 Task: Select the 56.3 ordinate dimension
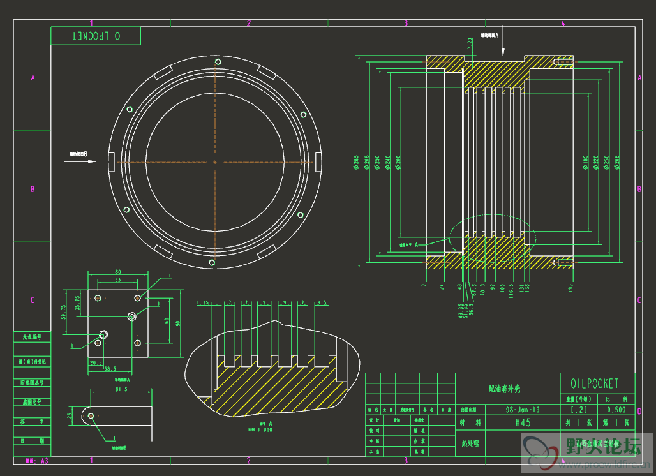pos(472,309)
